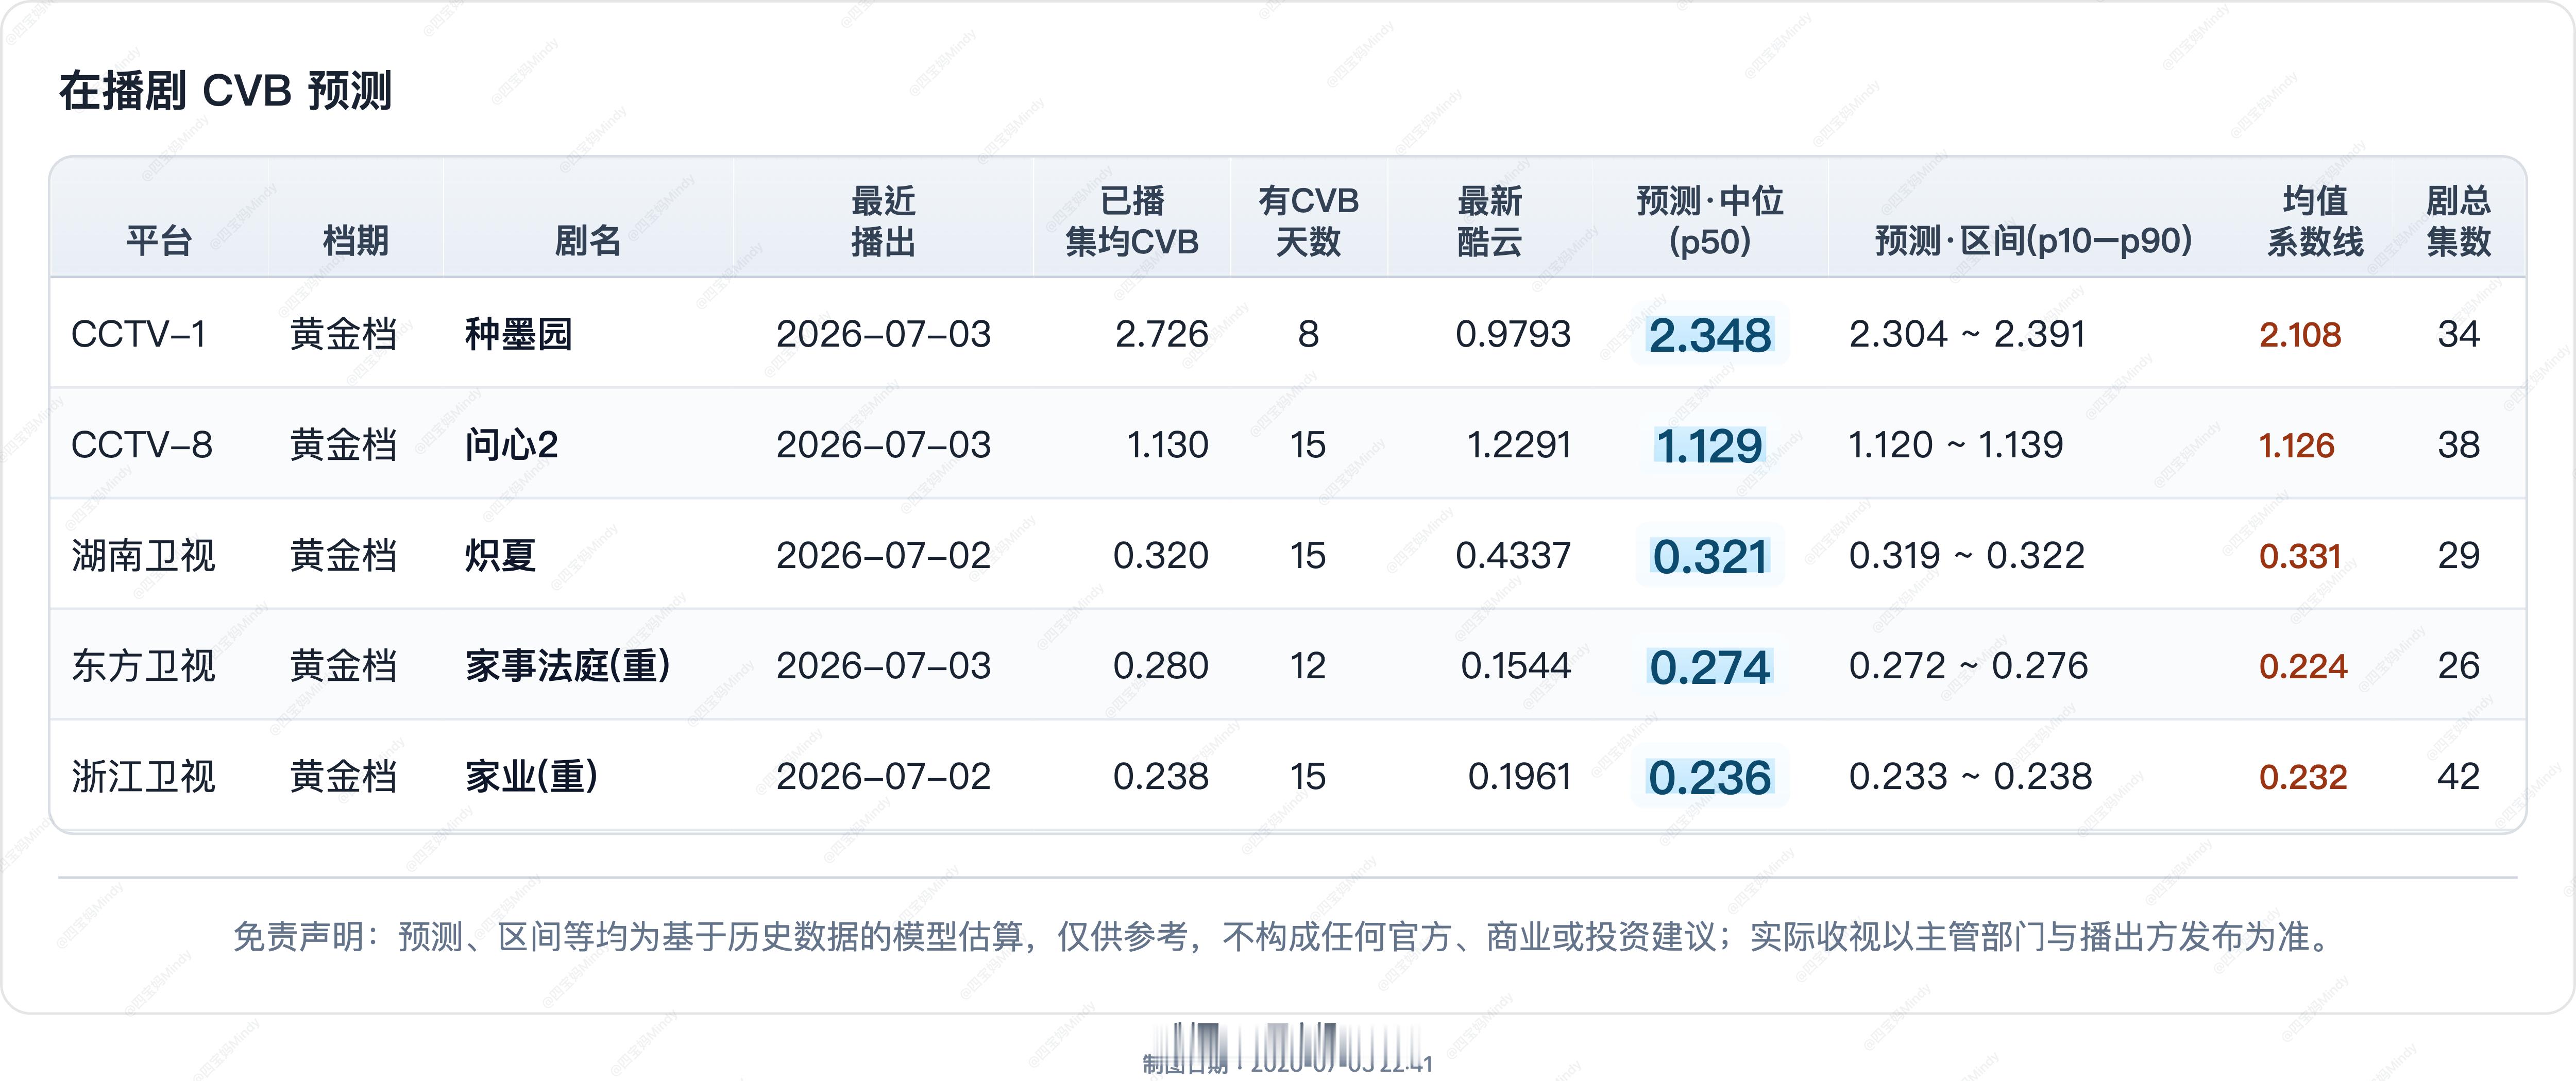Click the '剧名' column header
Screen dimensions: 2576x1081
(588, 241)
